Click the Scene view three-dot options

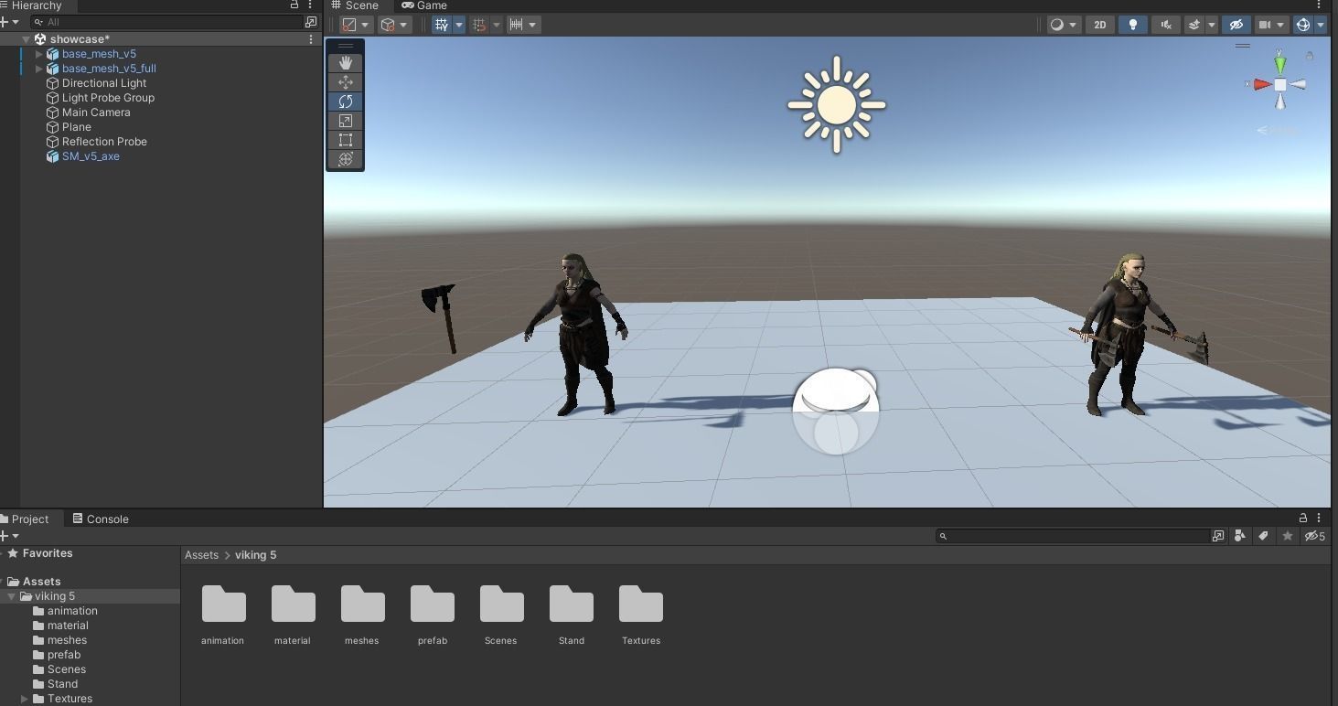point(1319,5)
